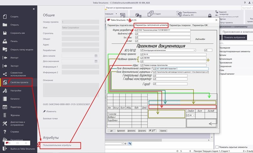Toggle the Фирма разработчик checkbox
This screenshot has width=253, height=153.
point(136,30)
